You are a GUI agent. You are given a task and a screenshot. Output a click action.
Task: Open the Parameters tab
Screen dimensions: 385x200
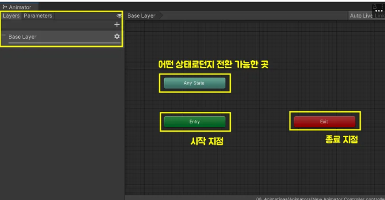(38, 16)
